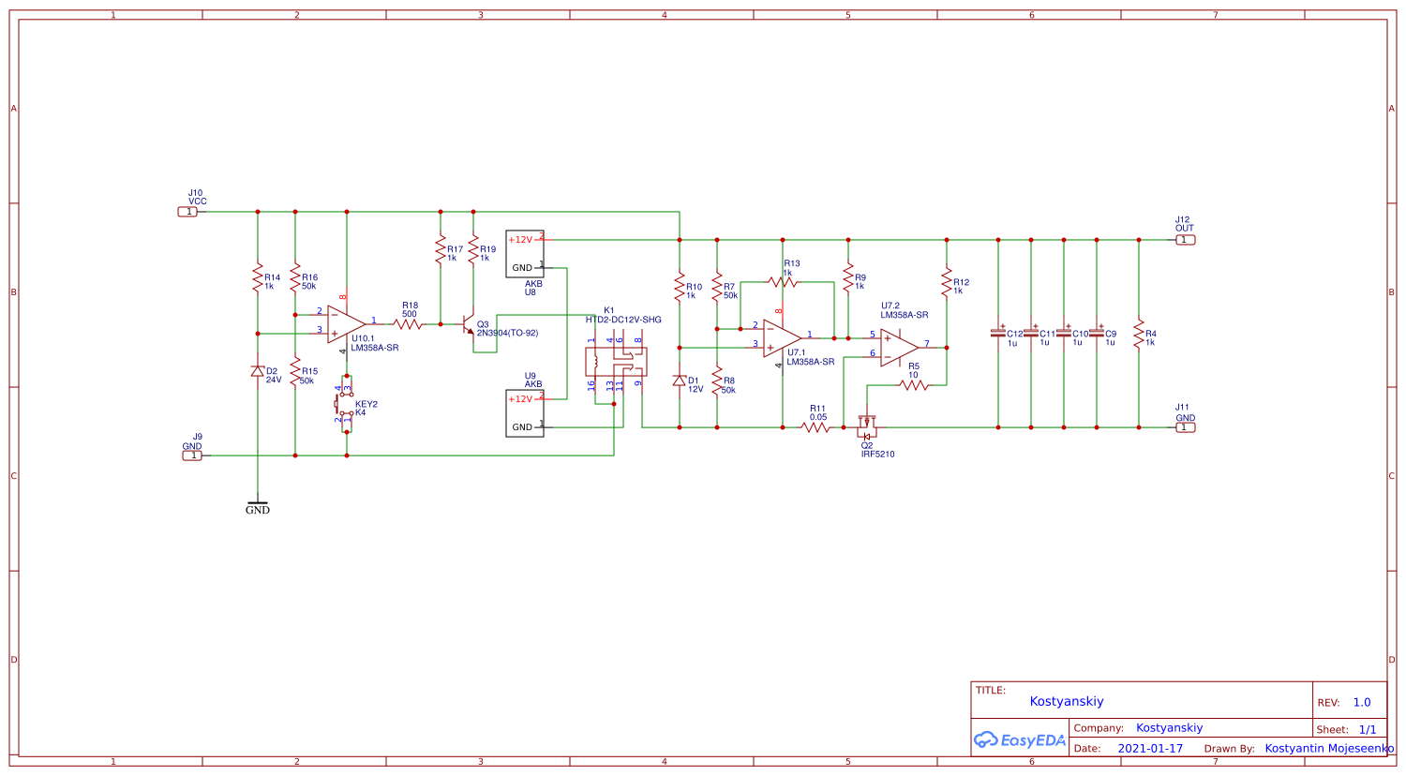Select the Kostyanskiy title text
1406x776 pixels.
[1067, 701]
